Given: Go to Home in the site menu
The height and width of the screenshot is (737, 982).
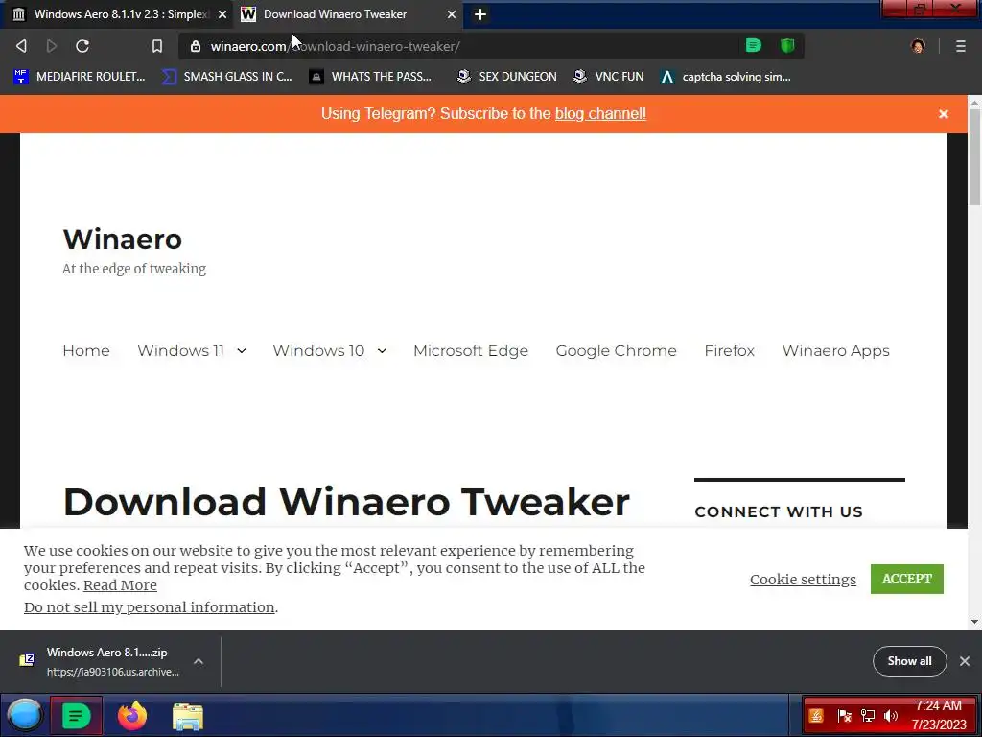Looking at the screenshot, I should [x=86, y=351].
